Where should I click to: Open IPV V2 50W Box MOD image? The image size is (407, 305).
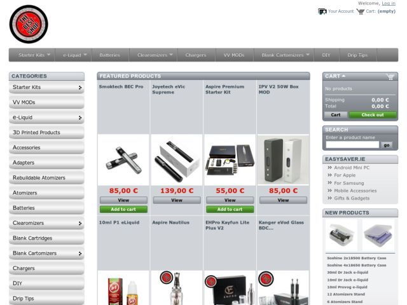283,159
